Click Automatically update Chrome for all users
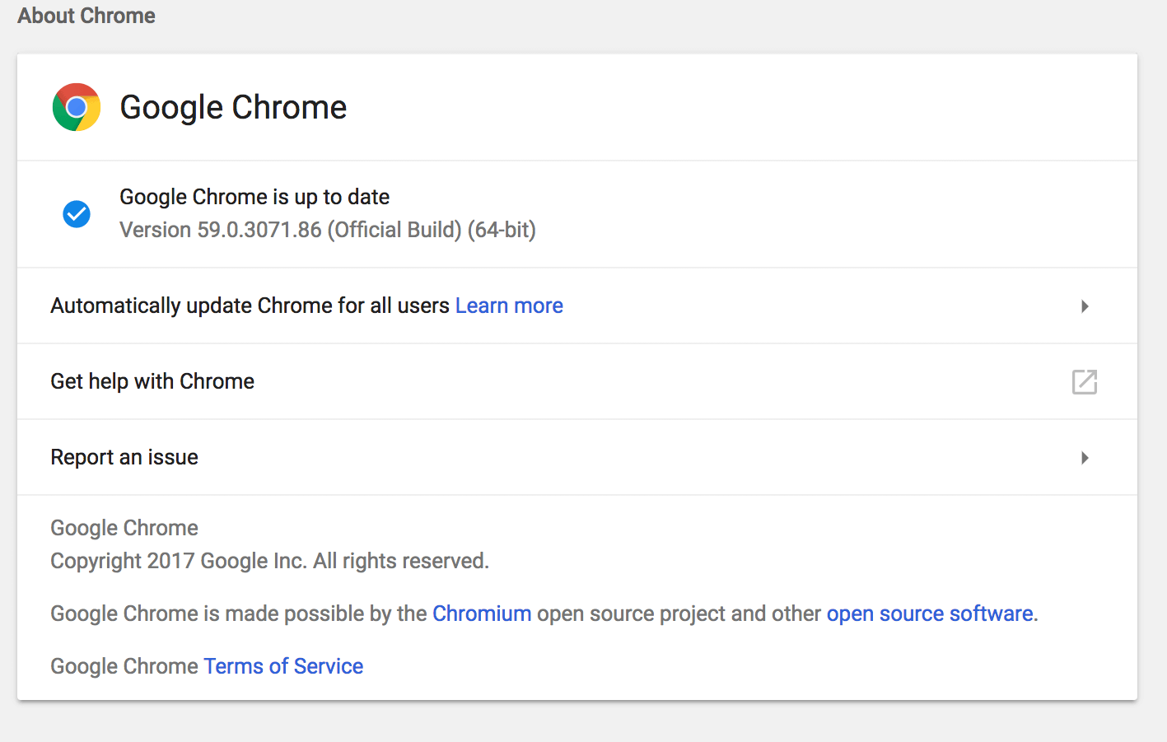 pos(250,306)
